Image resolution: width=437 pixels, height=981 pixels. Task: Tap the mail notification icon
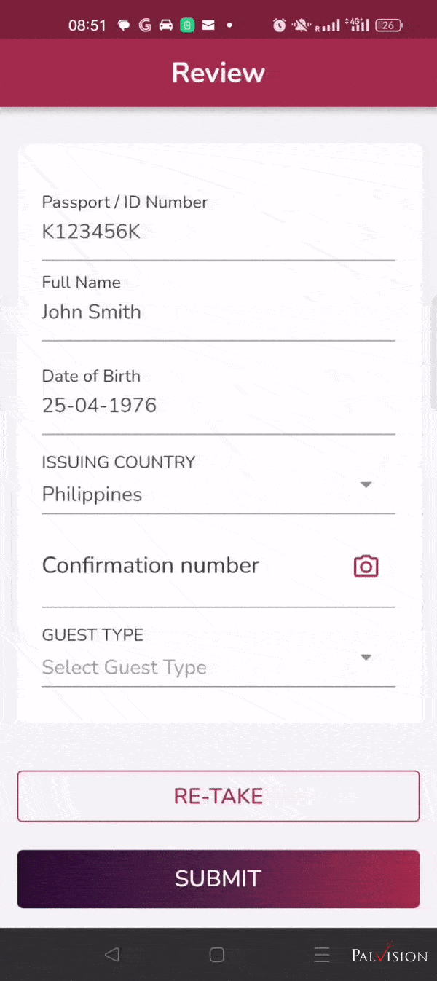click(x=208, y=25)
